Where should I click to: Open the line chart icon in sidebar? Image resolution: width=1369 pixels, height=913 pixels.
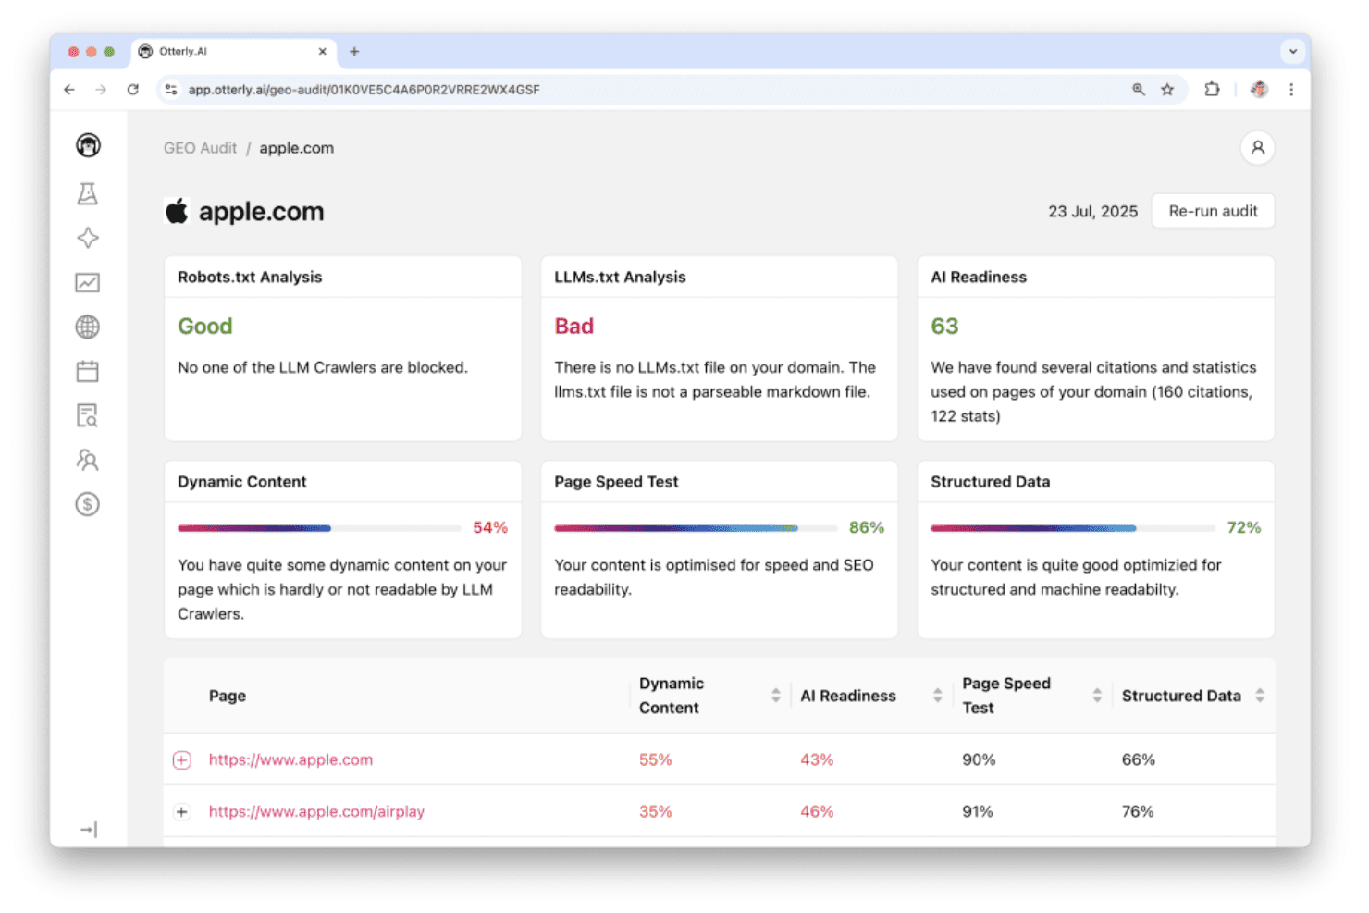click(88, 282)
